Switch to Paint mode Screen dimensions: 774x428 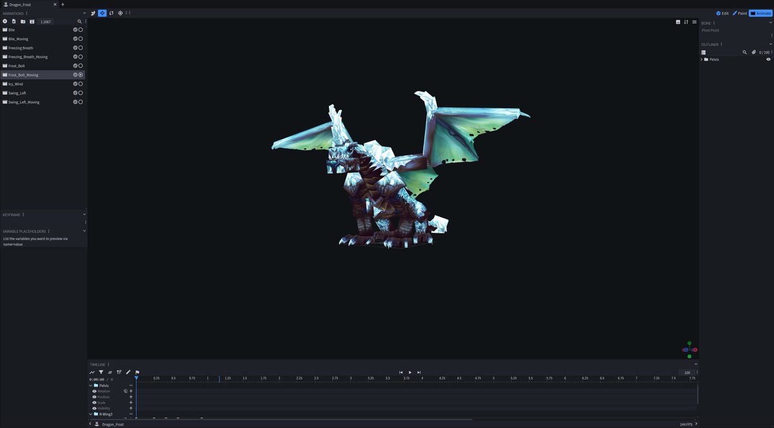coord(739,13)
